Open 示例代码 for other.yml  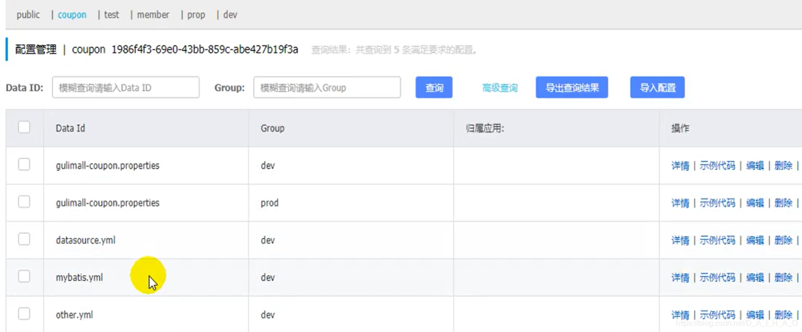[x=717, y=315]
